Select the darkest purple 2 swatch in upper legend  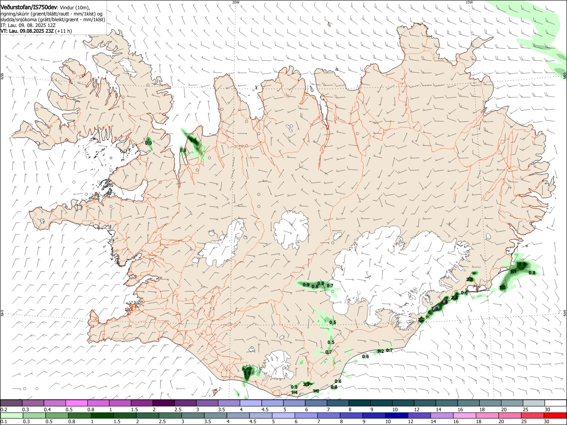click(x=163, y=403)
